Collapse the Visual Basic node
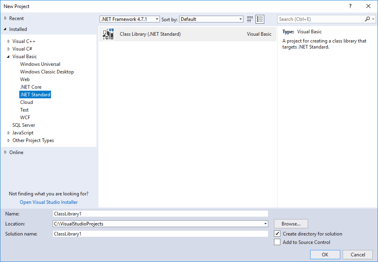This screenshot has width=378, height=262. click(8, 57)
